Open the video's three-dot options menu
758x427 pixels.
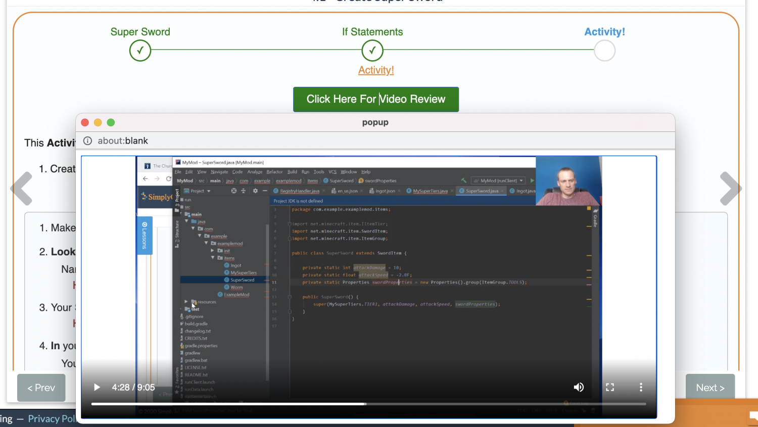click(x=641, y=387)
